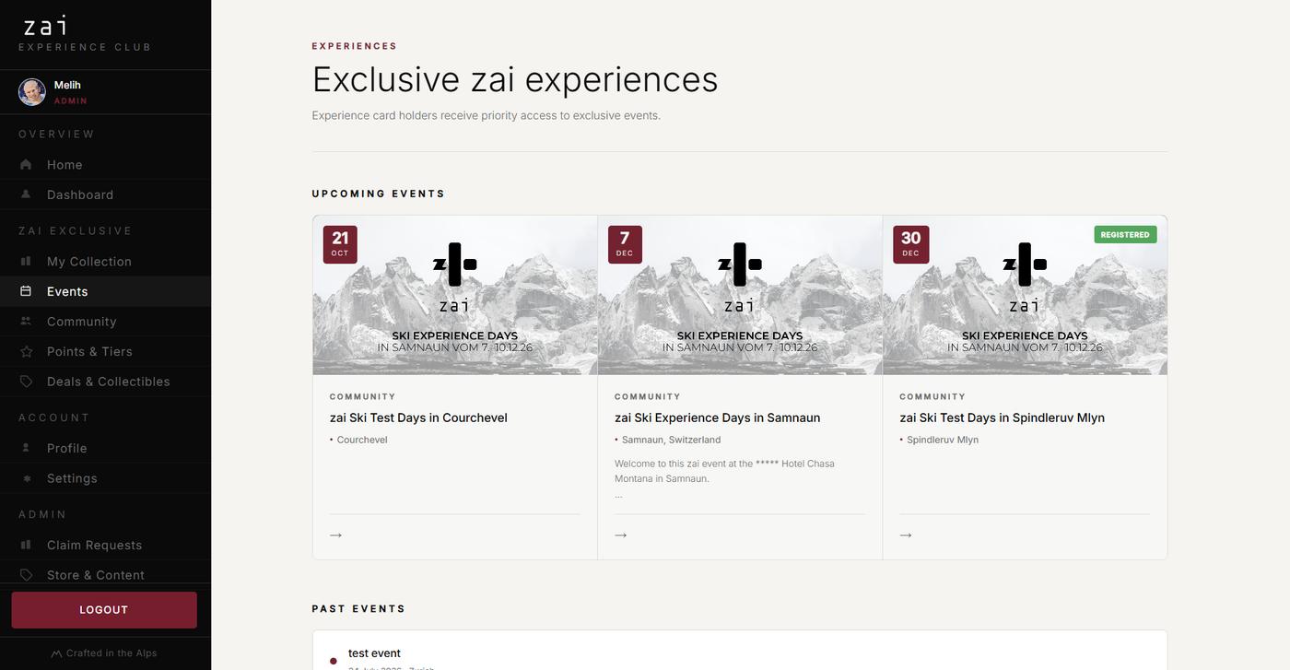Click Crafted in the Alps footer
This screenshot has width=1290, height=670.
pyautogui.click(x=104, y=652)
